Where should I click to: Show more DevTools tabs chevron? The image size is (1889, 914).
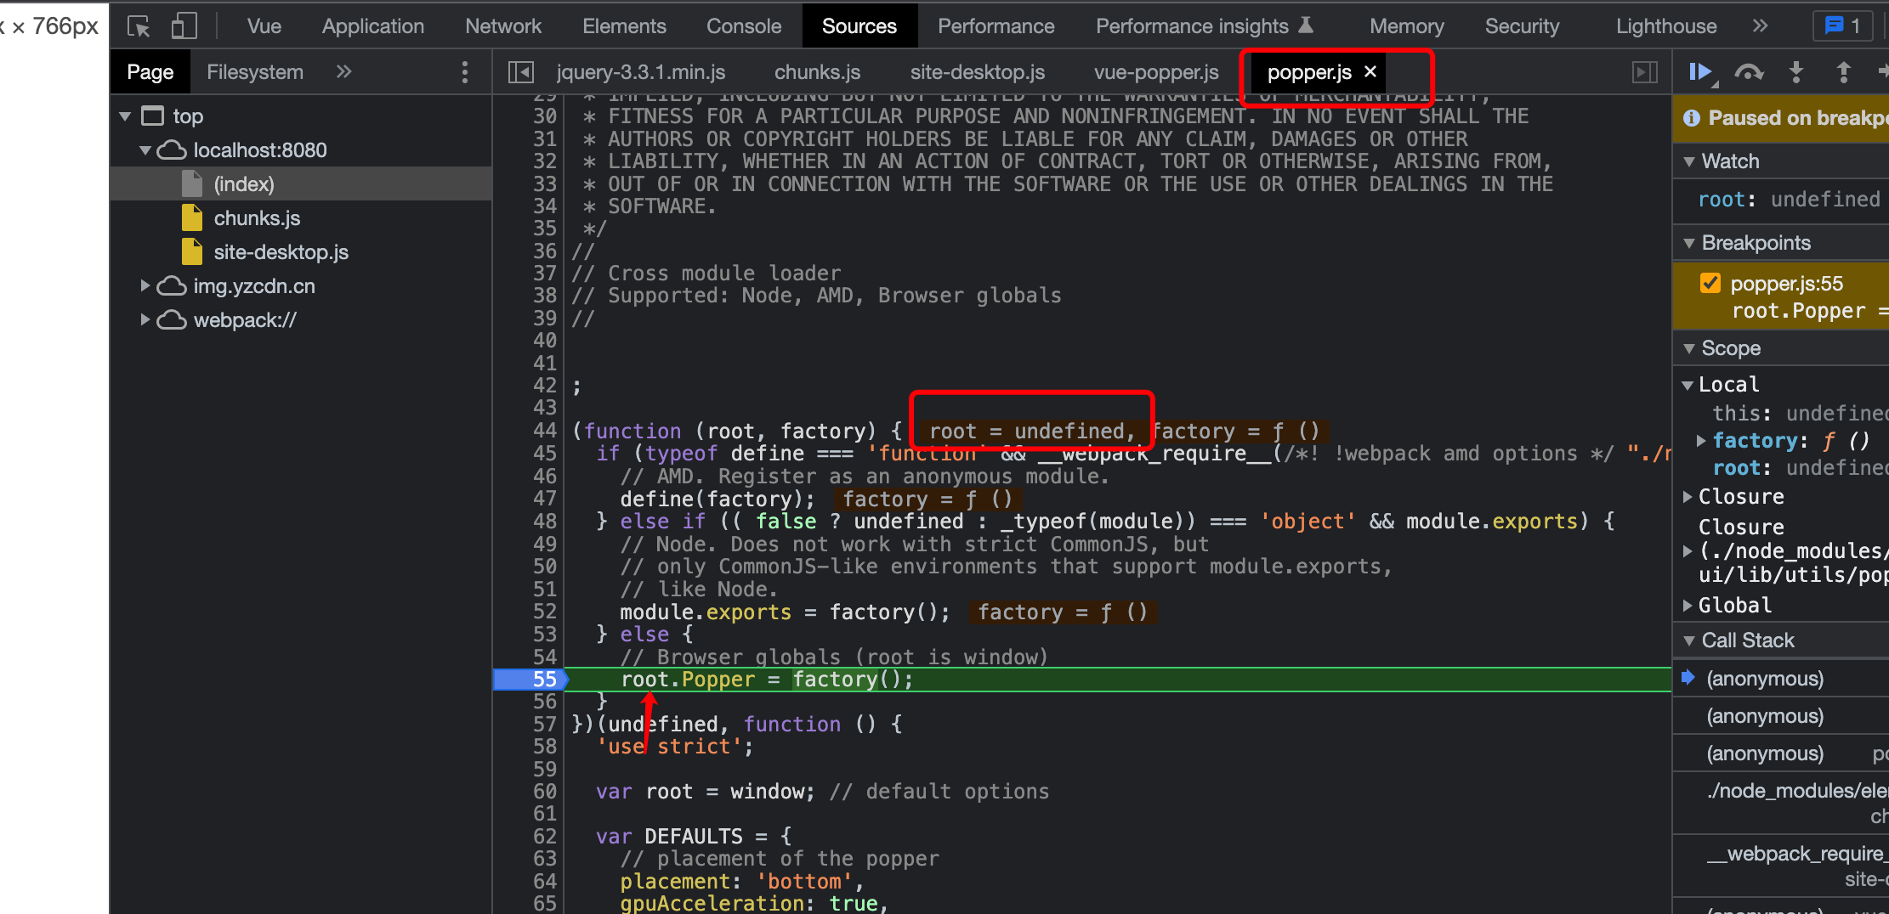1760,26
